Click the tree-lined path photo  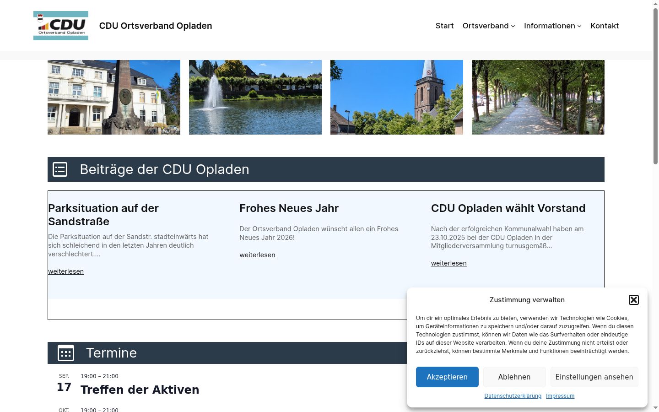click(x=538, y=97)
